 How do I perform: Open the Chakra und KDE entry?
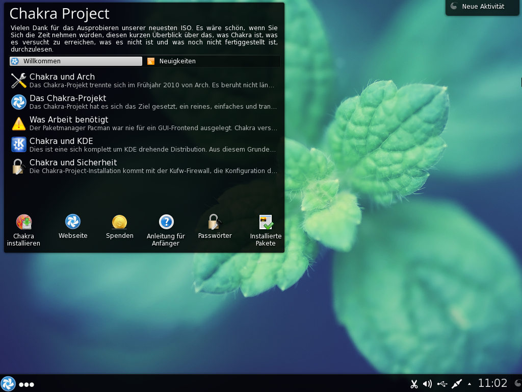pos(144,144)
